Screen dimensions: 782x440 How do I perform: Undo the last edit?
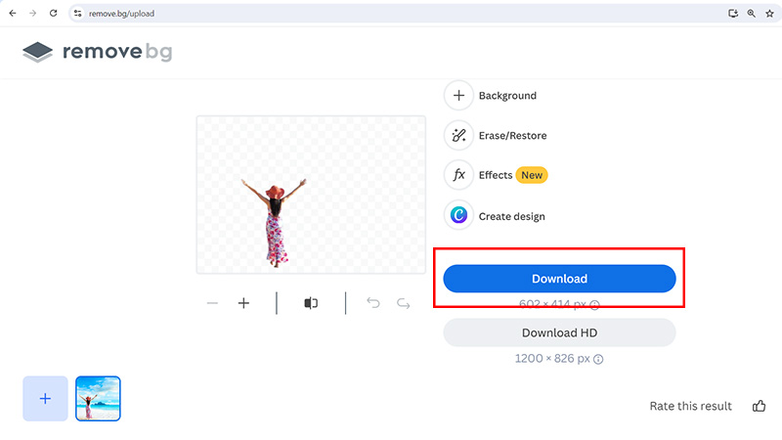pos(372,304)
